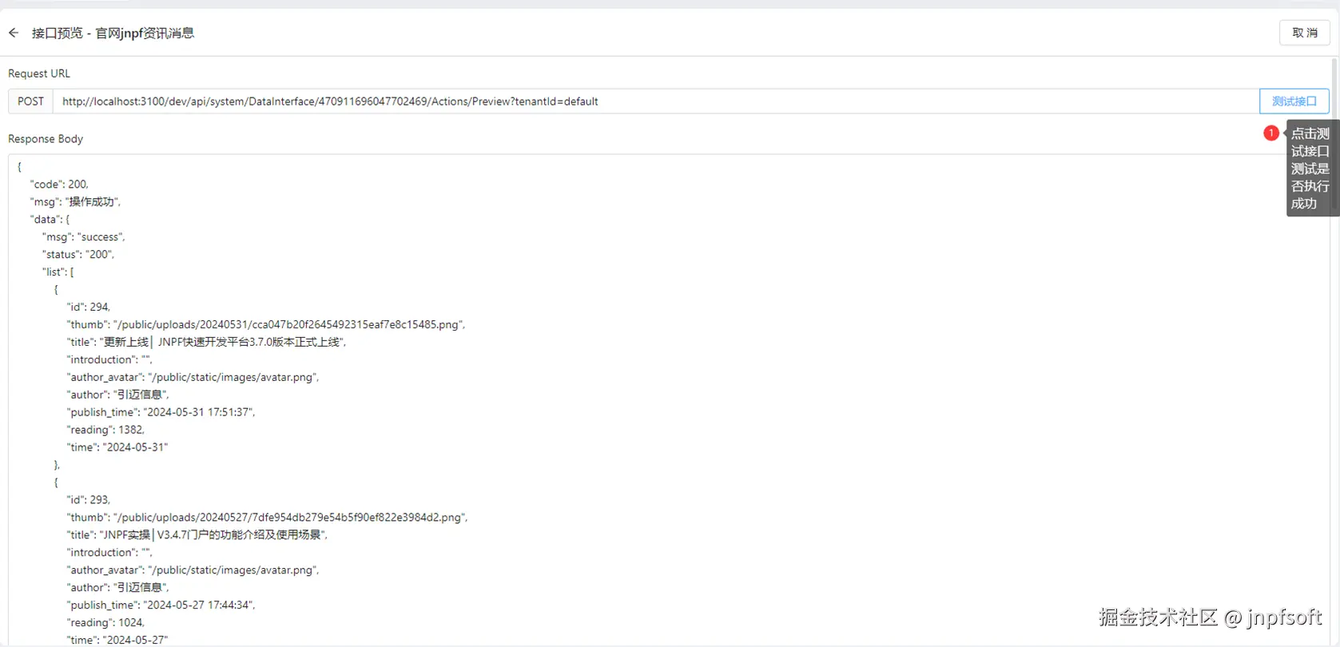The width and height of the screenshot is (1340, 647).
Task: Click the 取消 cancel button
Action: [1304, 33]
